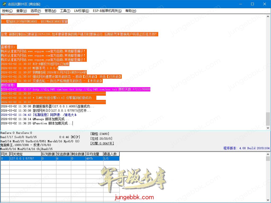Open the 管理(M) menu
Image resolution: width=271 pixels, height=203 pixels.
tap(50, 11)
